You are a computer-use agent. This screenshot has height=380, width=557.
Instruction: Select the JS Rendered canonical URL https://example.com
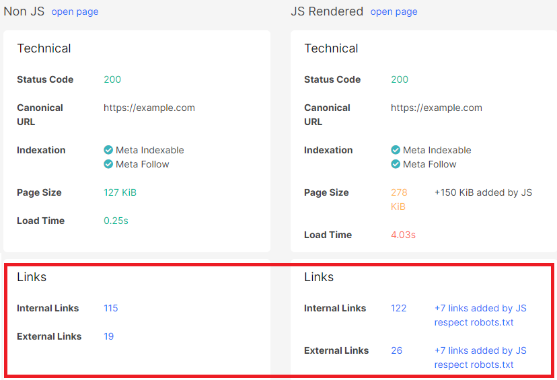tap(437, 108)
